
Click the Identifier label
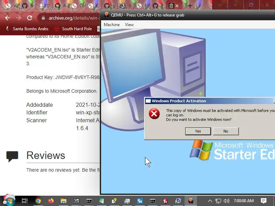37,113
